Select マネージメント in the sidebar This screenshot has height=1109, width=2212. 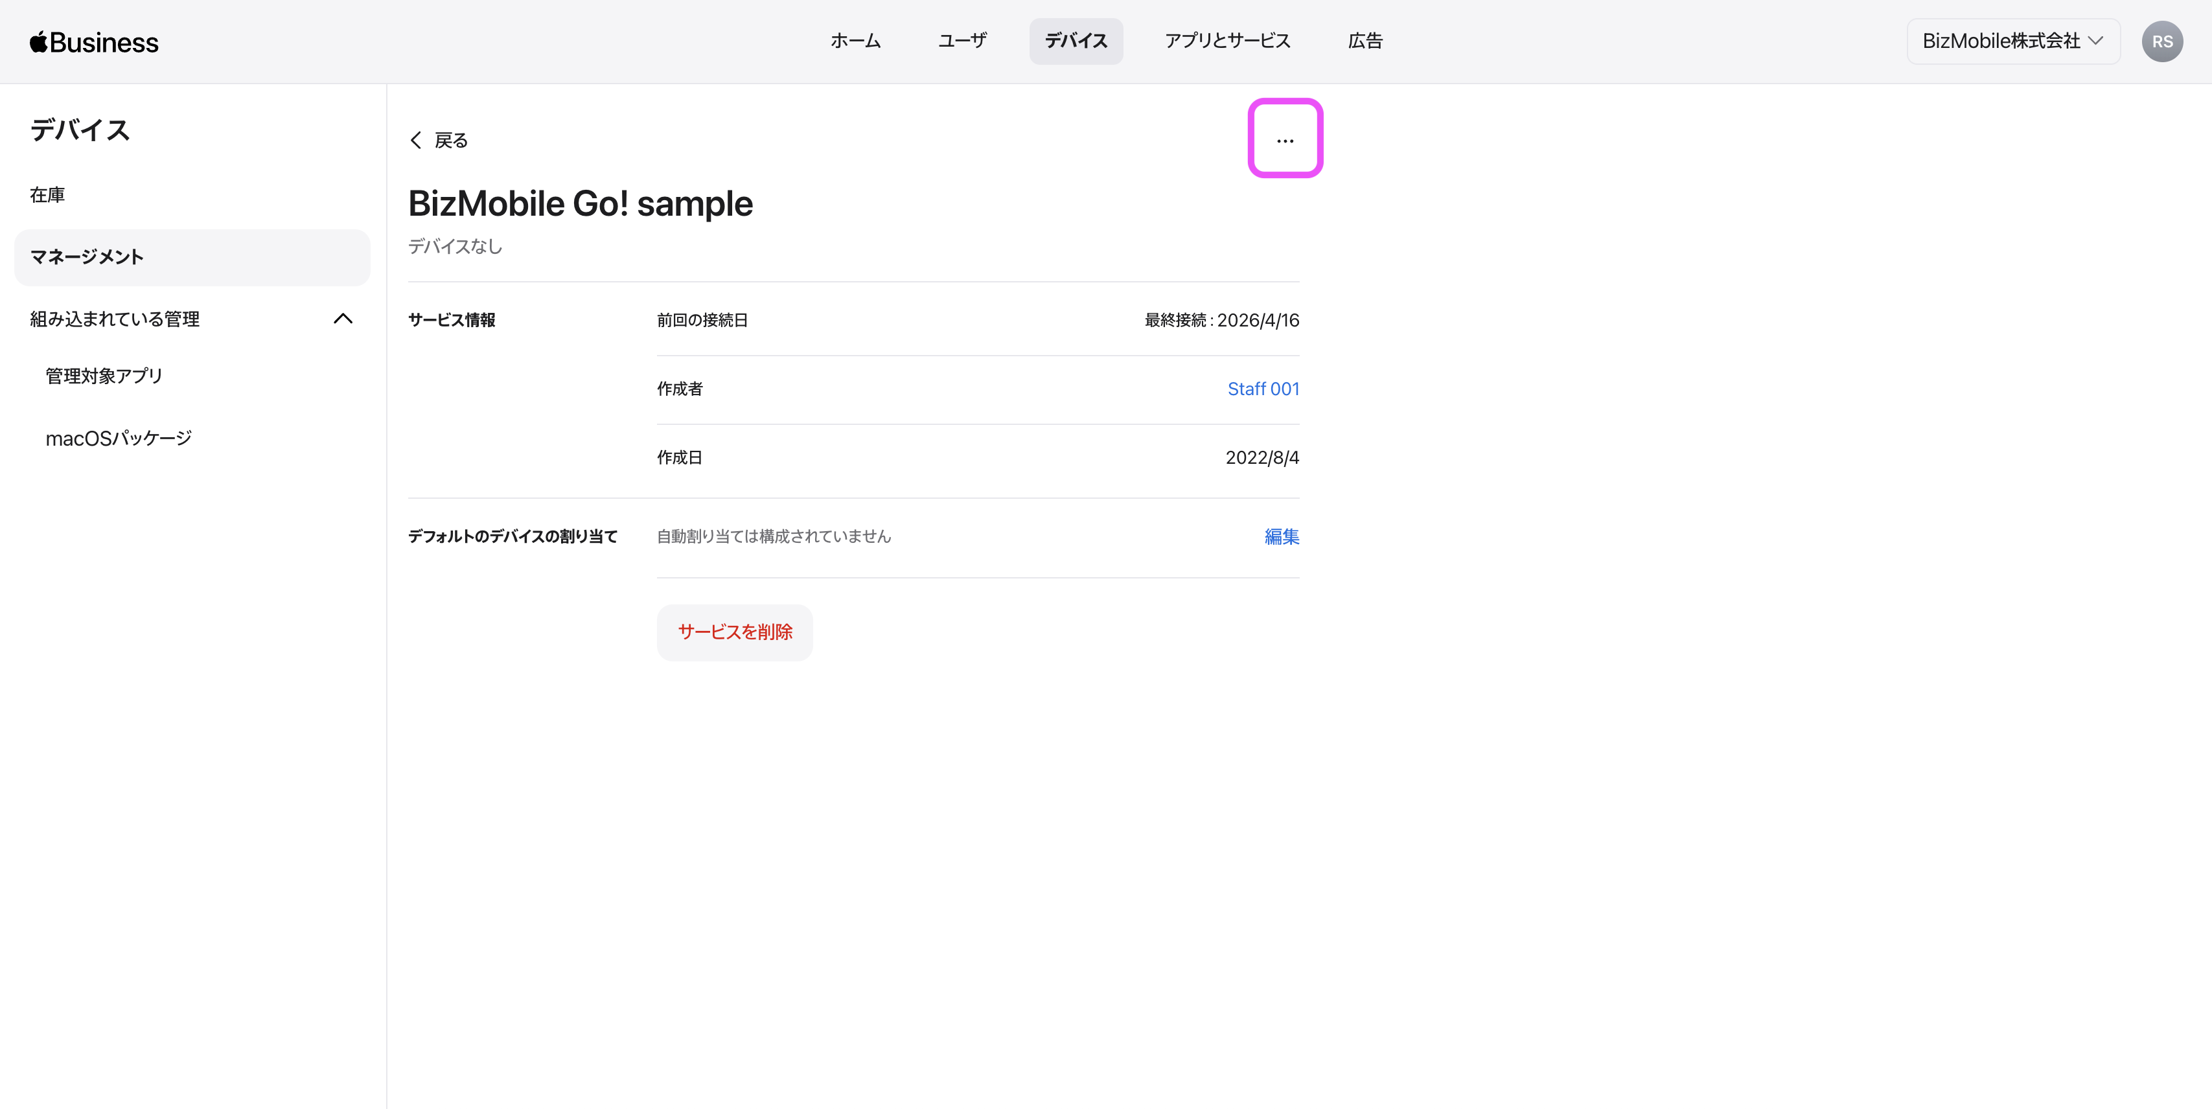pos(87,257)
